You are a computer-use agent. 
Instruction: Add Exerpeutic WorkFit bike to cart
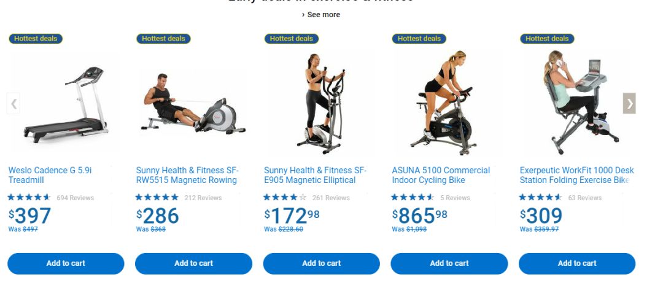[577, 263]
